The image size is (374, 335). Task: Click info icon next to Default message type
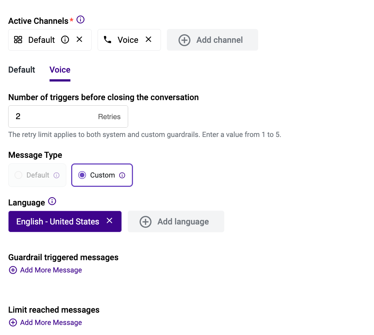57,175
